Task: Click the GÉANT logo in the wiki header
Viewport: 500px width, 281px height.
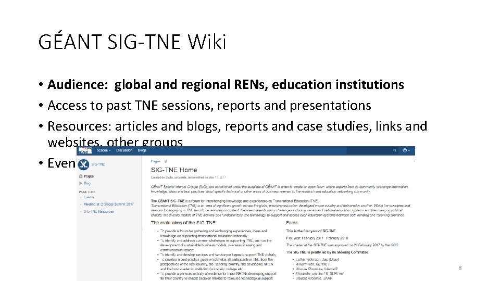Action: tap(85, 151)
